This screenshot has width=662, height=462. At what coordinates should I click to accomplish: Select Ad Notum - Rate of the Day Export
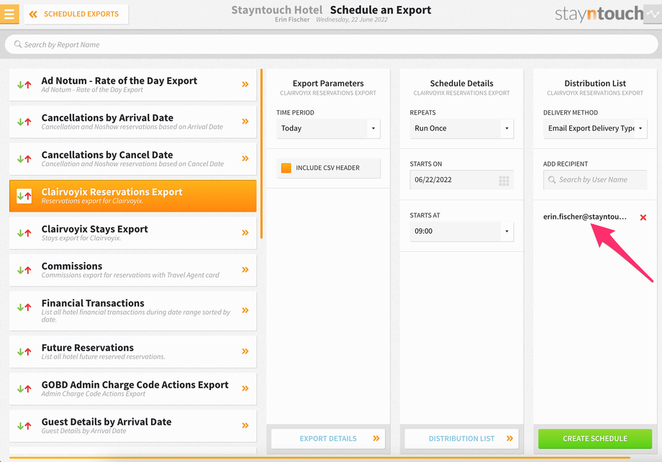tap(132, 84)
